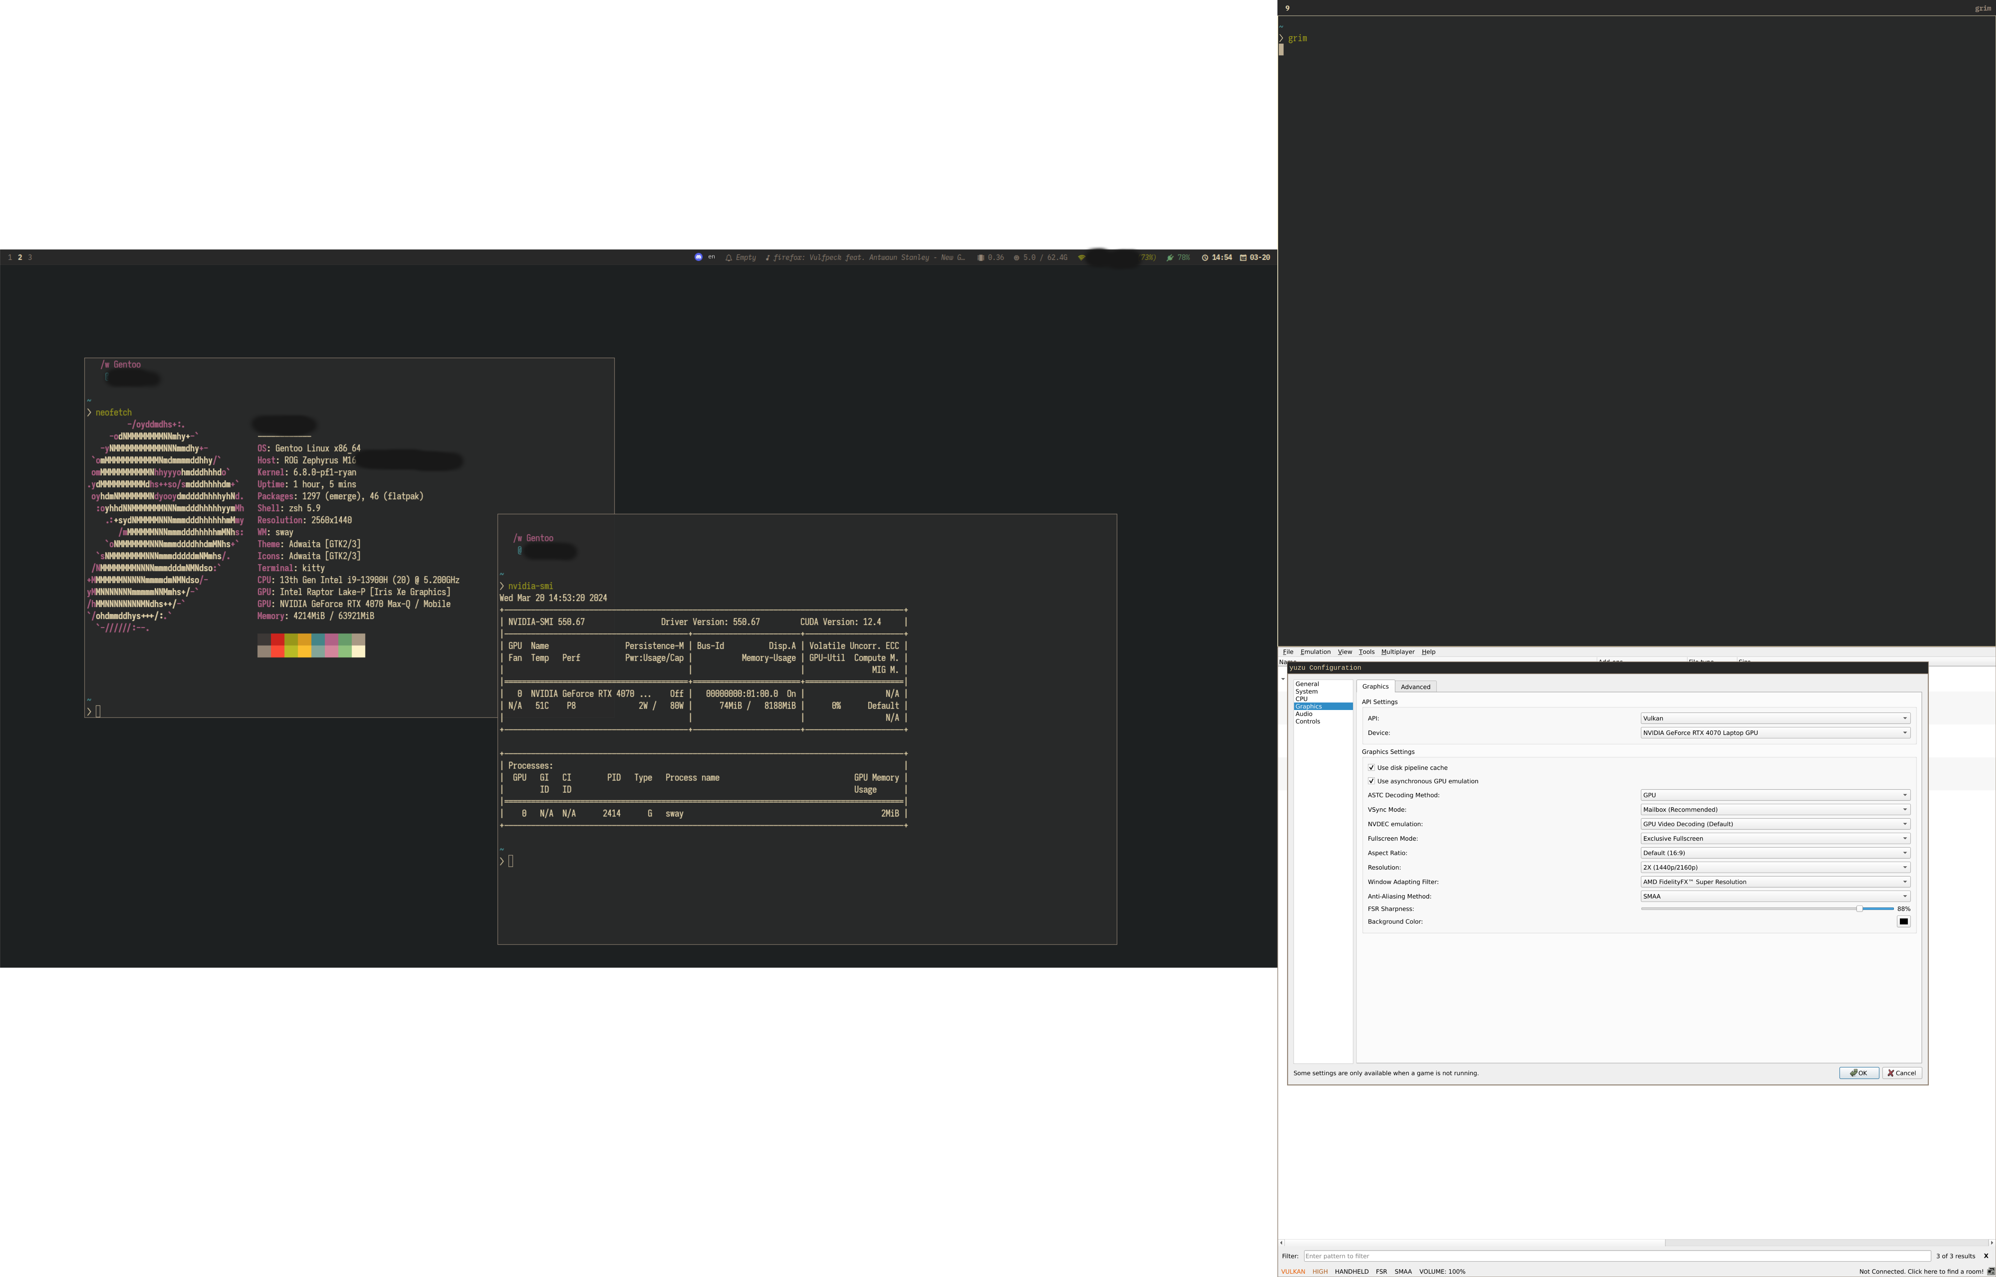This screenshot has width=1996, height=1277.
Task: Expand the VSync Mode combo box
Action: (1774, 809)
